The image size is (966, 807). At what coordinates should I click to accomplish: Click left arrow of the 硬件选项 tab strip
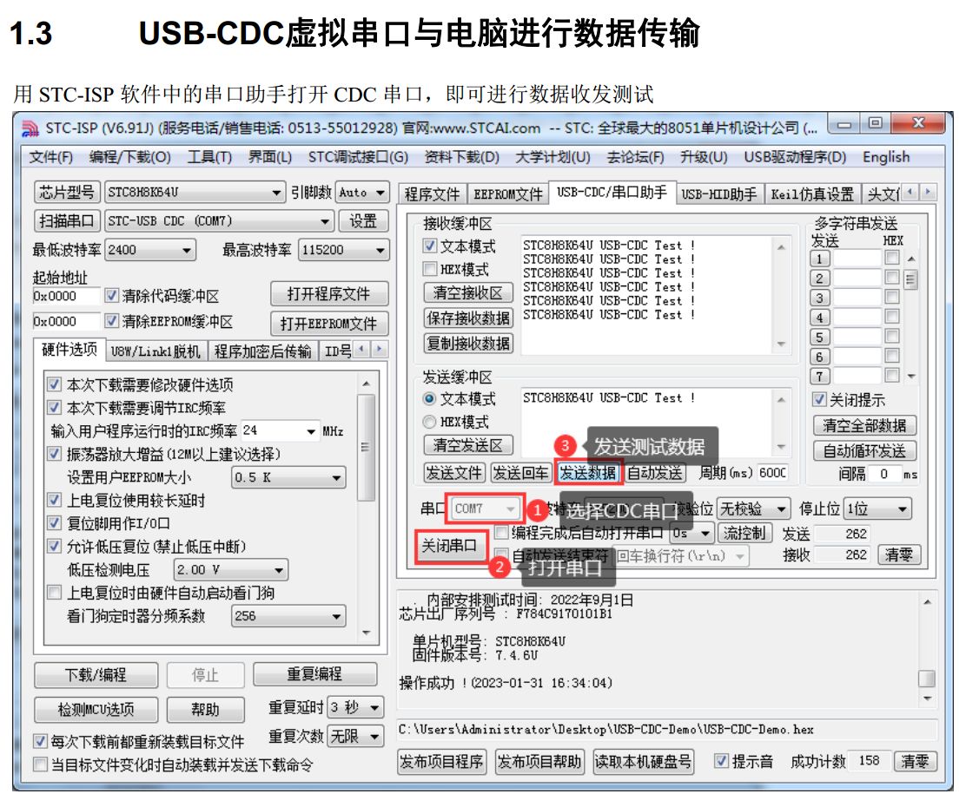[x=362, y=350]
